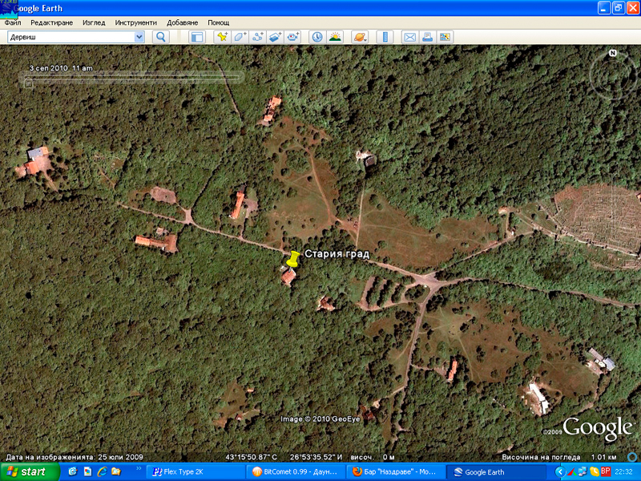
Task: Show historical imagery clock icon
Action: [x=317, y=37]
